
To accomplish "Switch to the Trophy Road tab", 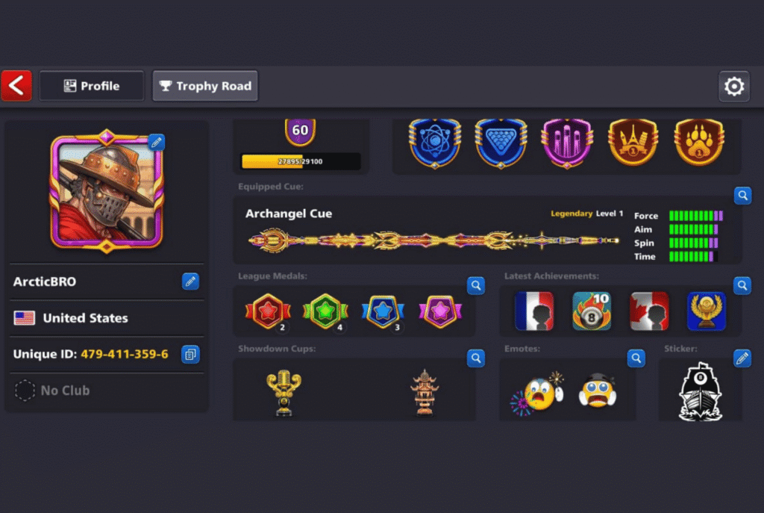I will point(205,86).
